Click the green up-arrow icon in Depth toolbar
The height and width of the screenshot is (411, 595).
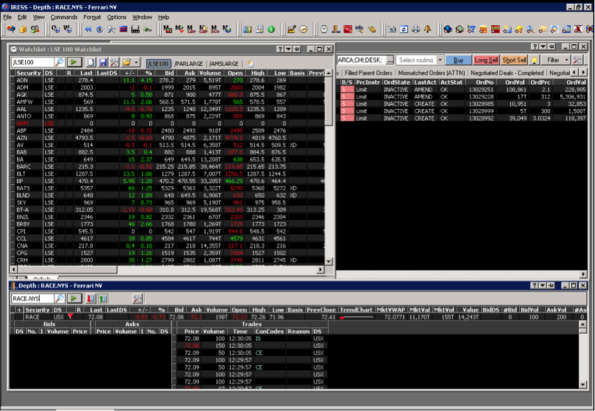click(x=103, y=299)
